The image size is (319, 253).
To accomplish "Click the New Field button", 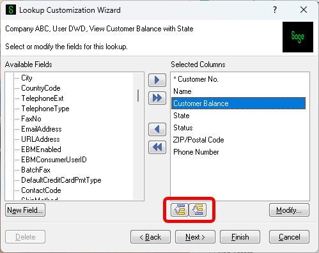I will [25, 210].
